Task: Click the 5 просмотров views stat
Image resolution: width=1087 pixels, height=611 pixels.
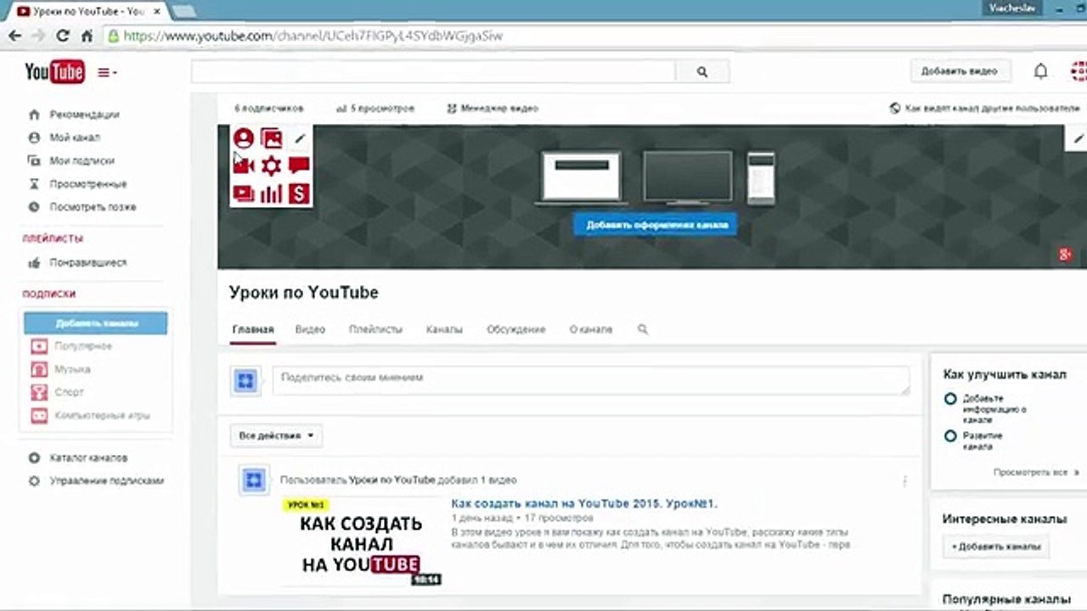Action: click(x=375, y=109)
